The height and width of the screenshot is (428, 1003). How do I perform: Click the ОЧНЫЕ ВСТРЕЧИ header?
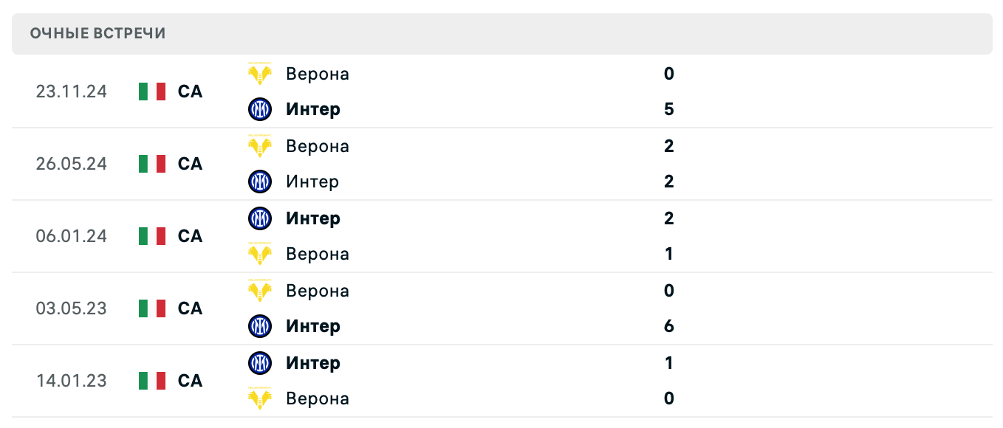(97, 33)
